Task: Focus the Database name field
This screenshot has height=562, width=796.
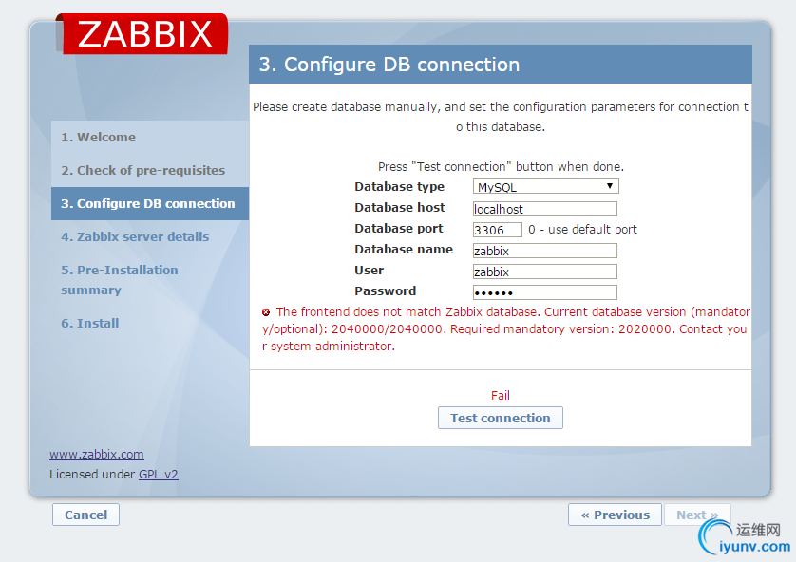Action: tap(544, 251)
